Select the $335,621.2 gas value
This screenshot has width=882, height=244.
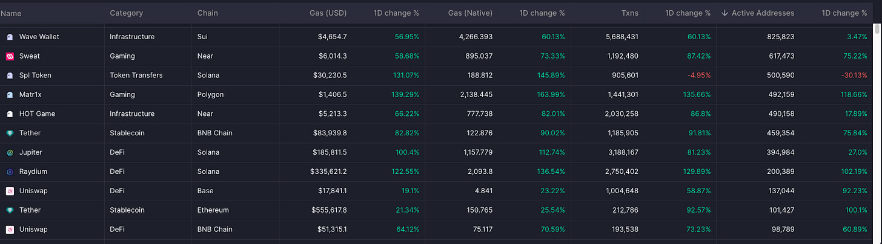point(328,172)
